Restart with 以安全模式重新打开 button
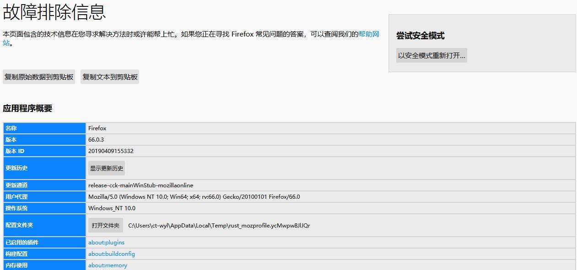 [431, 55]
